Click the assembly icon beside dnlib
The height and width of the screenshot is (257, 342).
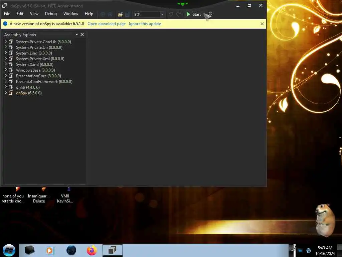point(11,87)
